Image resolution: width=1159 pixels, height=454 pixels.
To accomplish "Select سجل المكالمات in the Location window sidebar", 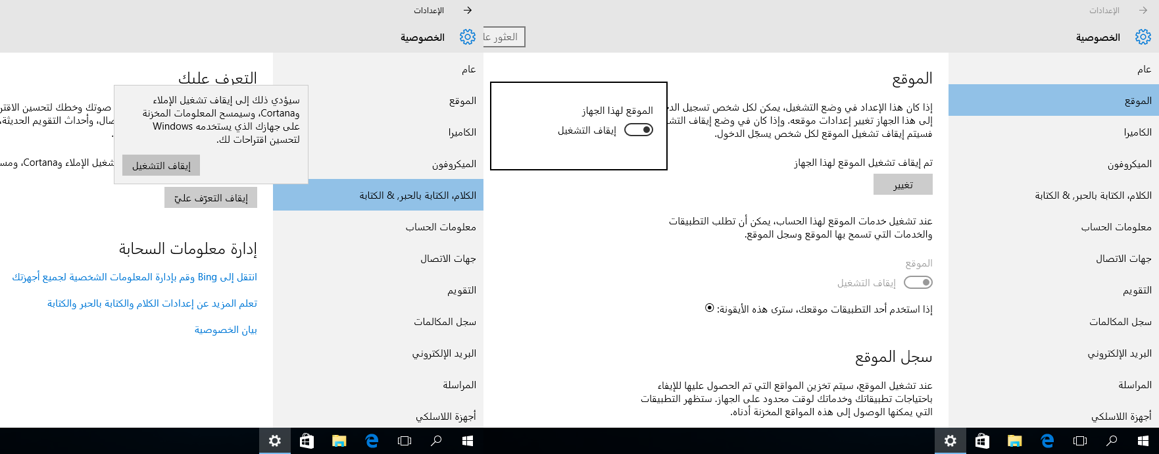I will 1054,322.
